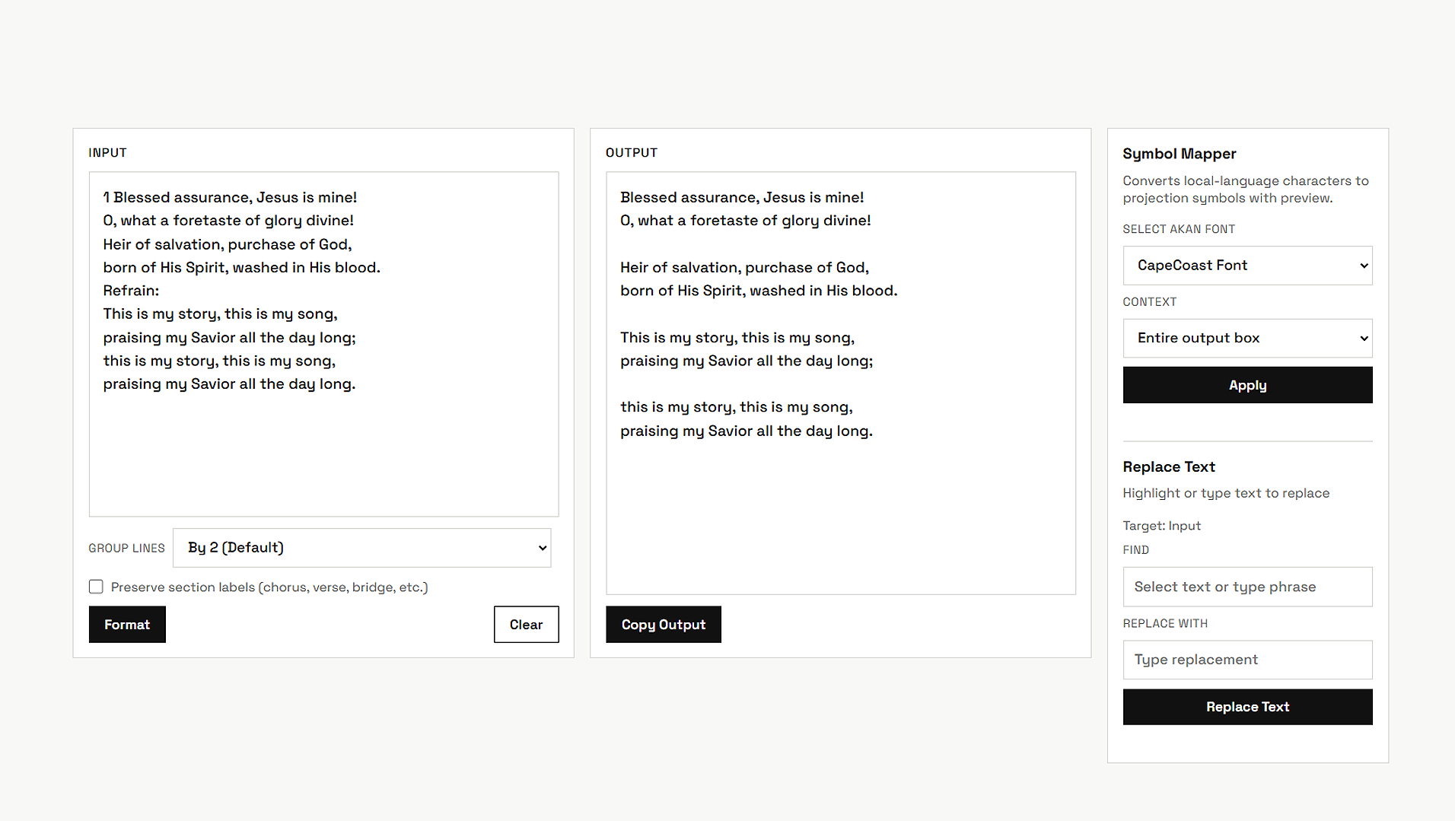Click the OUTPUT panel label
Viewport: 1455px width, 821px height.
coord(631,152)
